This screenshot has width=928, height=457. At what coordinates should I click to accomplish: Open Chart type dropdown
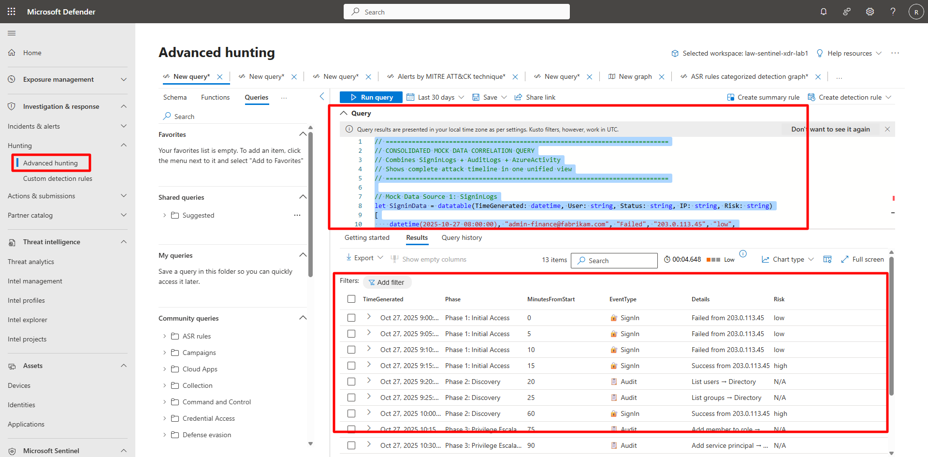tap(788, 260)
